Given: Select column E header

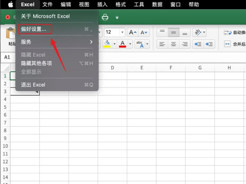Looking at the screenshot, I should (141, 67).
